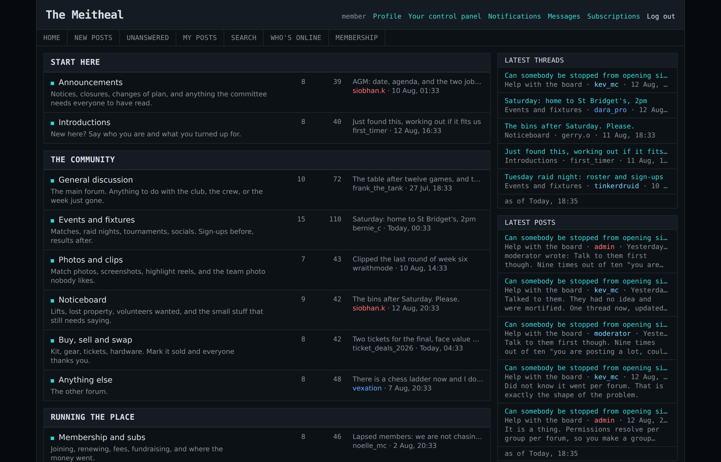
Task: Open 'Saturday: home to St Bridget's' in Events row
Action: point(414,219)
